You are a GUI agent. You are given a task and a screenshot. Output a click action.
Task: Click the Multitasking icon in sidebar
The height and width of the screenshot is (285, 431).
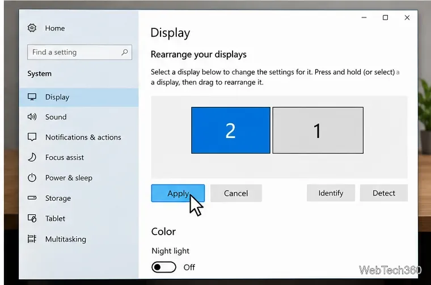pyautogui.click(x=32, y=239)
